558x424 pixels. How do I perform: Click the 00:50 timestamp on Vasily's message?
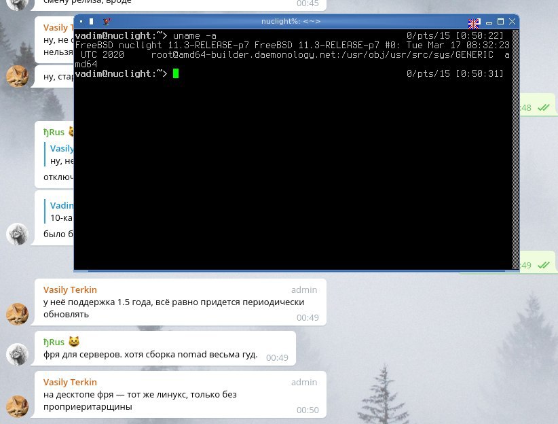point(308,410)
